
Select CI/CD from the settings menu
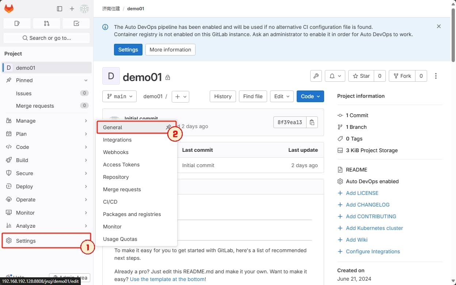coord(110,201)
